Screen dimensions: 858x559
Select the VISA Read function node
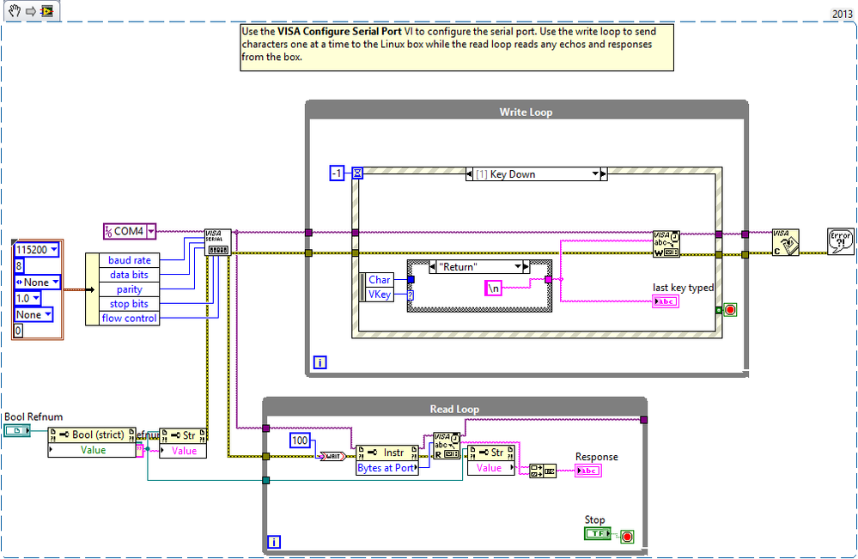pos(447,446)
